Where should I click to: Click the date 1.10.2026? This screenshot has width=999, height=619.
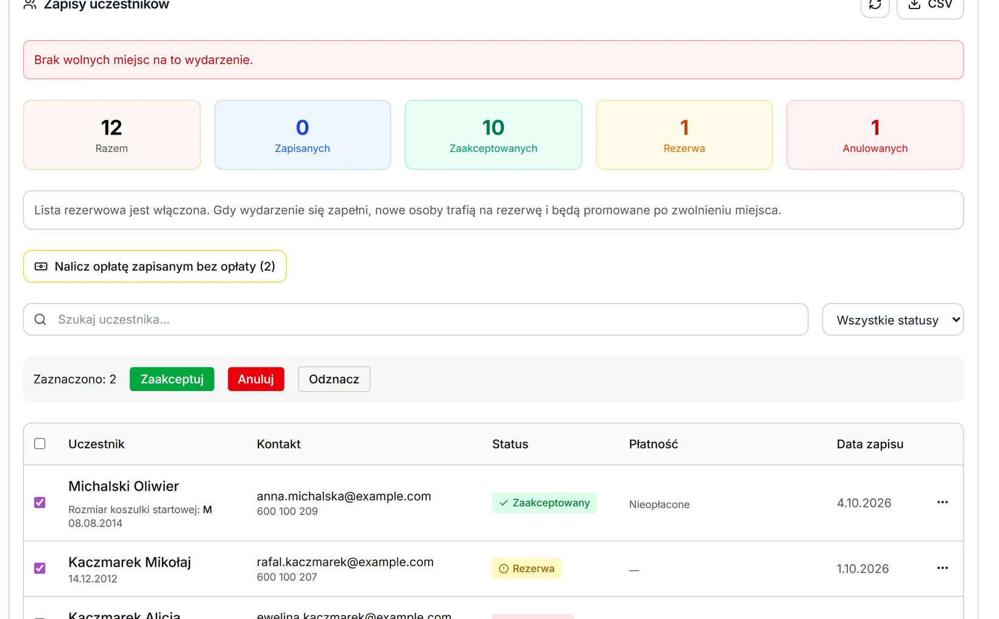863,569
